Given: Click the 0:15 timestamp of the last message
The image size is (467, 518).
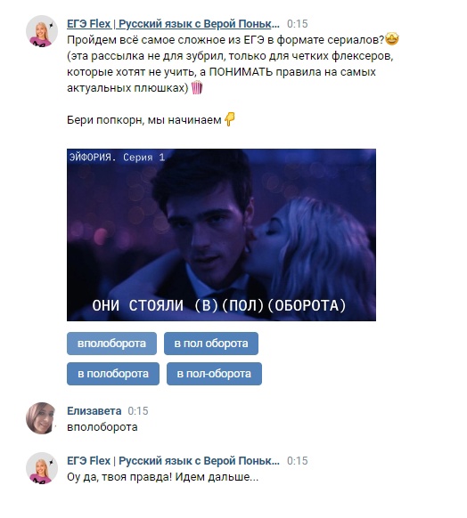Looking at the screenshot, I should point(298,461).
